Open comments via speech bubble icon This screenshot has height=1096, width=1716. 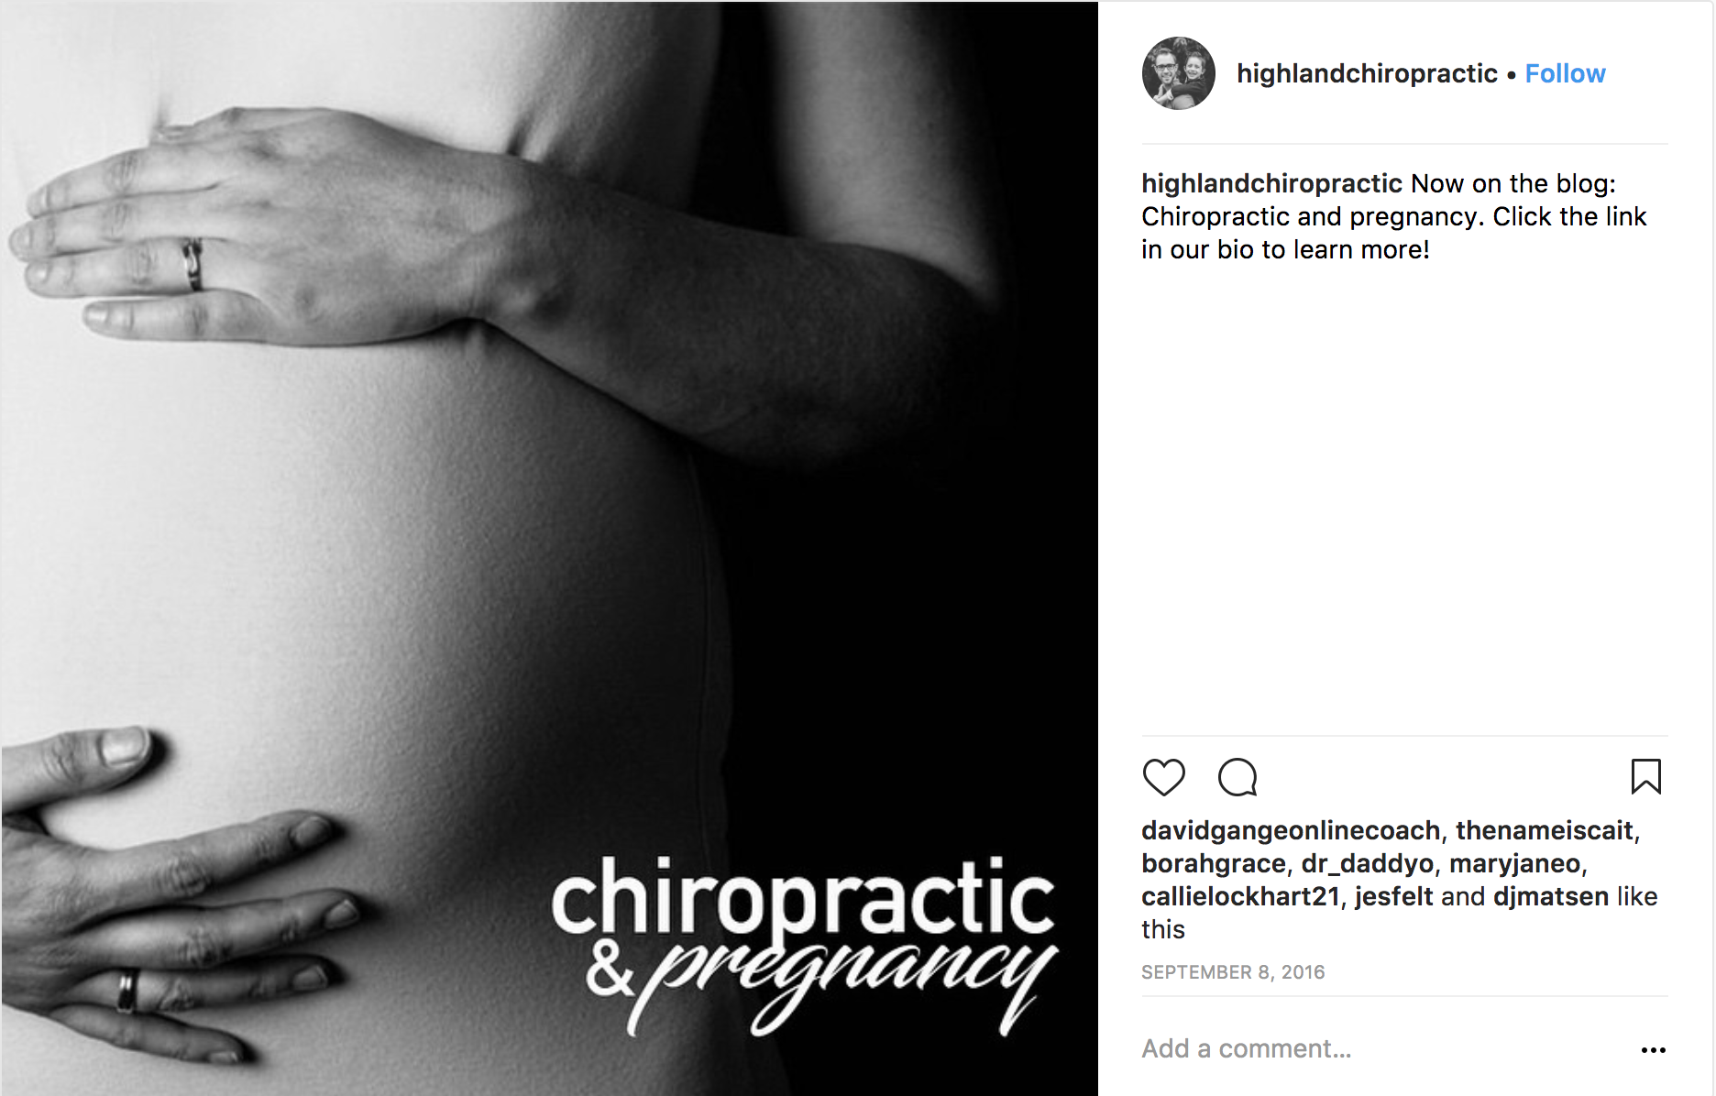click(x=1237, y=777)
